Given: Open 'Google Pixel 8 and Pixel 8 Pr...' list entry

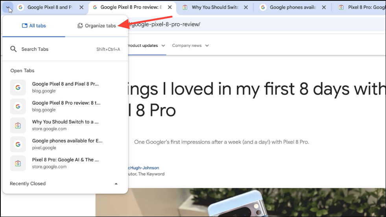Looking at the screenshot, I should pyautogui.click(x=65, y=87).
